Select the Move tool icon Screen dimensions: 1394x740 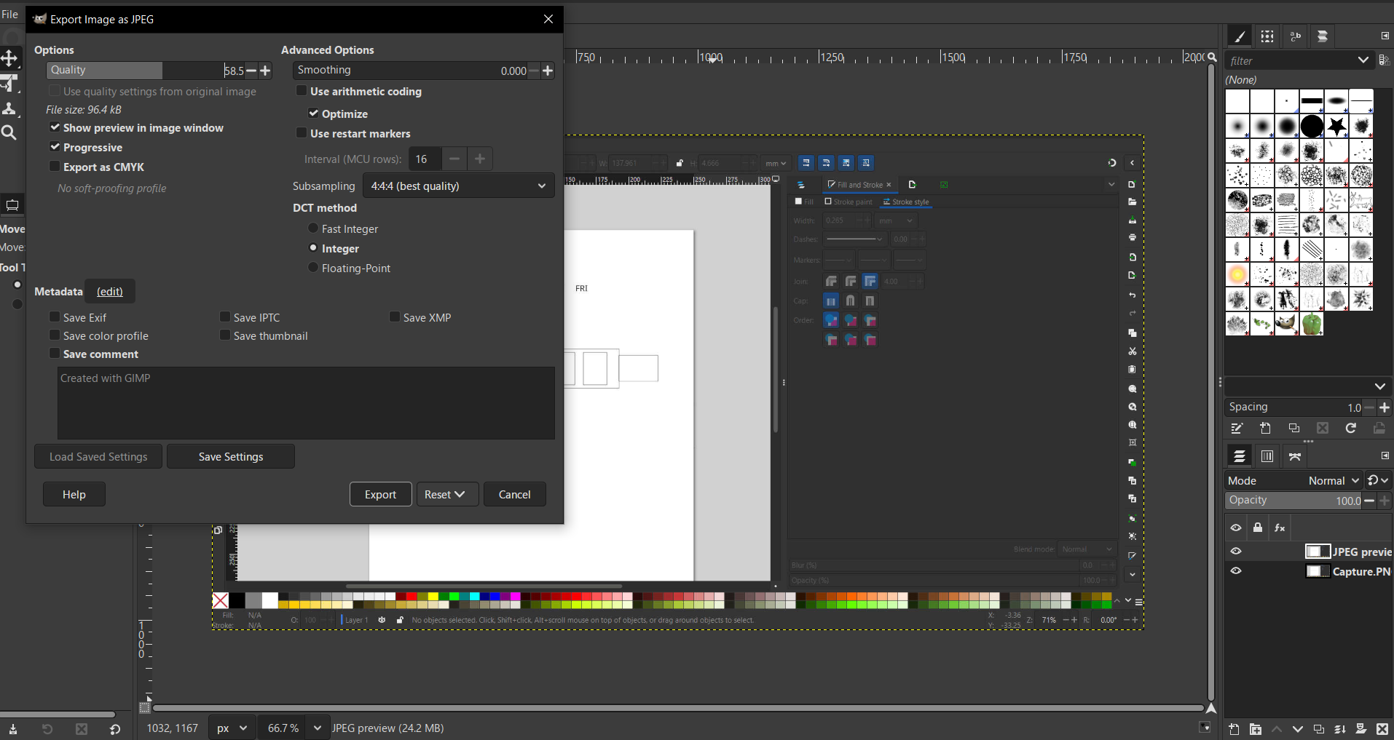click(x=9, y=58)
